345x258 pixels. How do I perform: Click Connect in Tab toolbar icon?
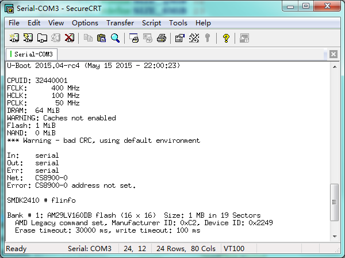[x=42, y=38]
